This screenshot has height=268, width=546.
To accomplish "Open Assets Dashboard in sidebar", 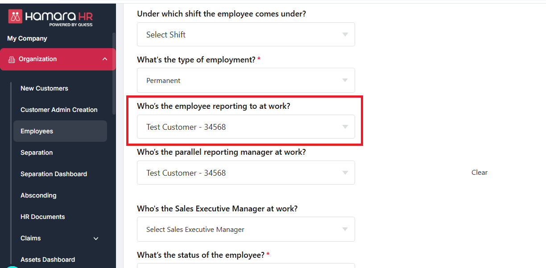I will (48, 260).
